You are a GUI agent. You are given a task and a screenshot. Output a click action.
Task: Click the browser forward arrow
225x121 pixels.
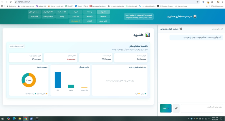click(x=6, y=2)
